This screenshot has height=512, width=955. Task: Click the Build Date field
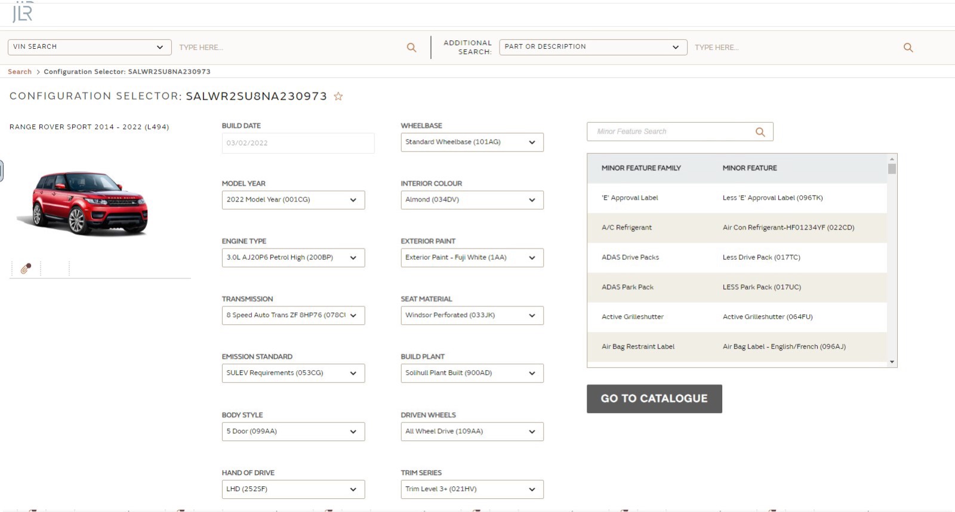point(298,143)
